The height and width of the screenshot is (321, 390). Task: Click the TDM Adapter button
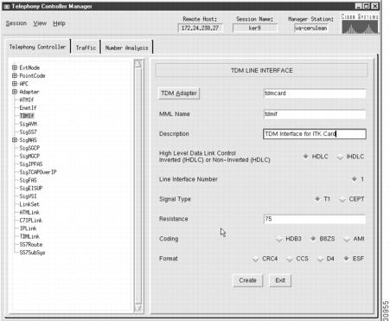point(179,93)
